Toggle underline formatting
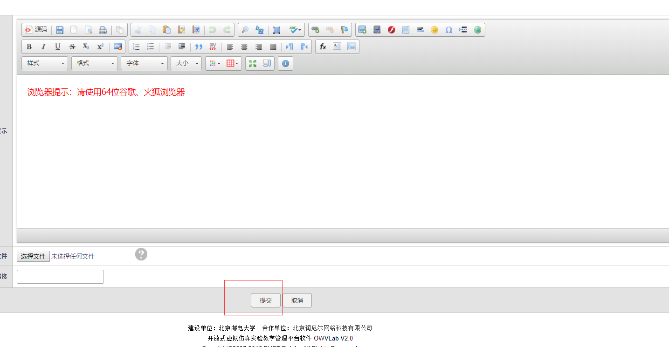 pos(58,47)
